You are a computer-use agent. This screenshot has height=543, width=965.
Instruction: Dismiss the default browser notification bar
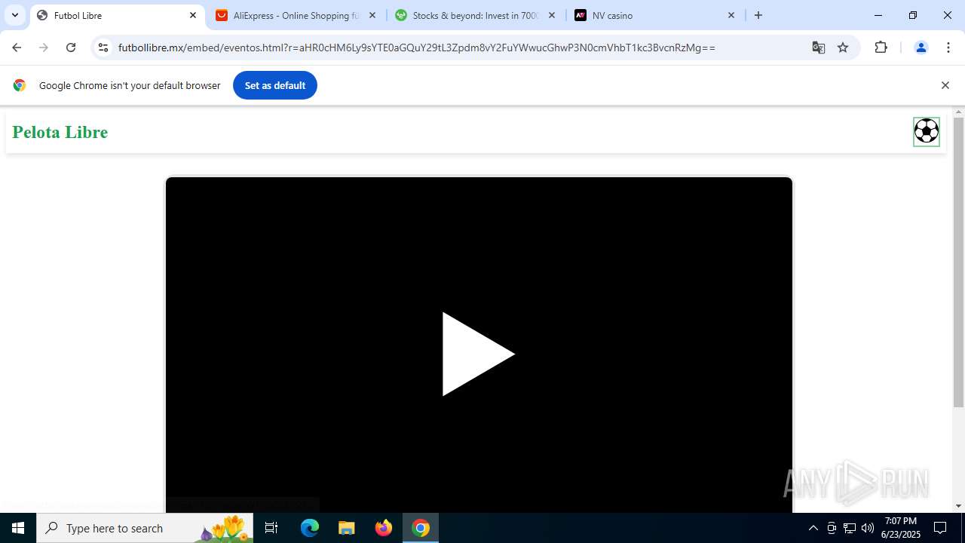click(x=945, y=85)
